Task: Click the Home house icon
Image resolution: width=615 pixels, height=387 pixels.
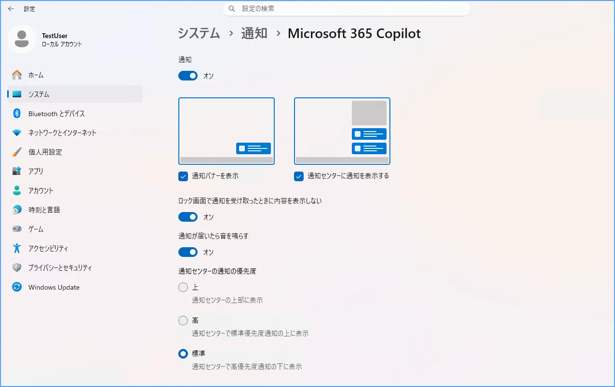Action: (x=17, y=75)
